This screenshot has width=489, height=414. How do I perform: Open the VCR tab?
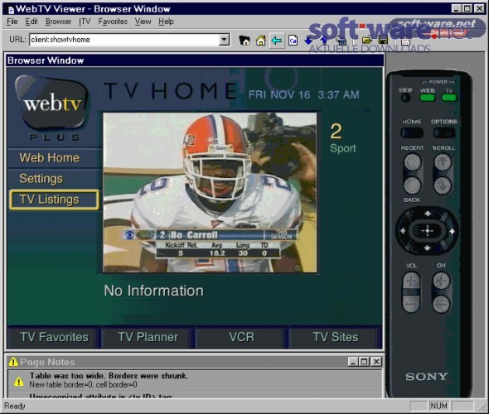pyautogui.click(x=242, y=337)
